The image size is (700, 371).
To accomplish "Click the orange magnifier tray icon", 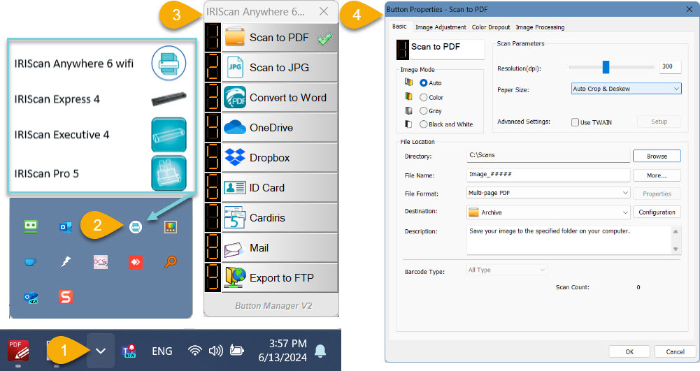I will pyautogui.click(x=171, y=262).
